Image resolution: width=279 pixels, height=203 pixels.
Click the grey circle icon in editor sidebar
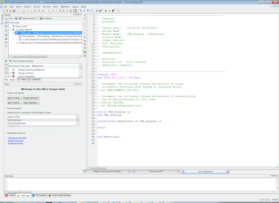pyautogui.click(x=85, y=55)
